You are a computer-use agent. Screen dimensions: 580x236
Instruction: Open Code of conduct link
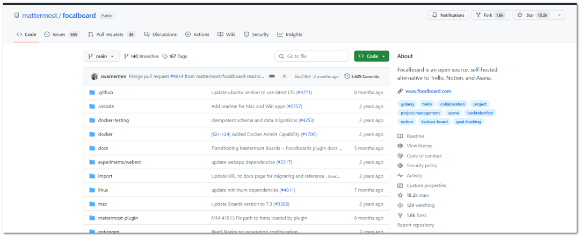419,156
